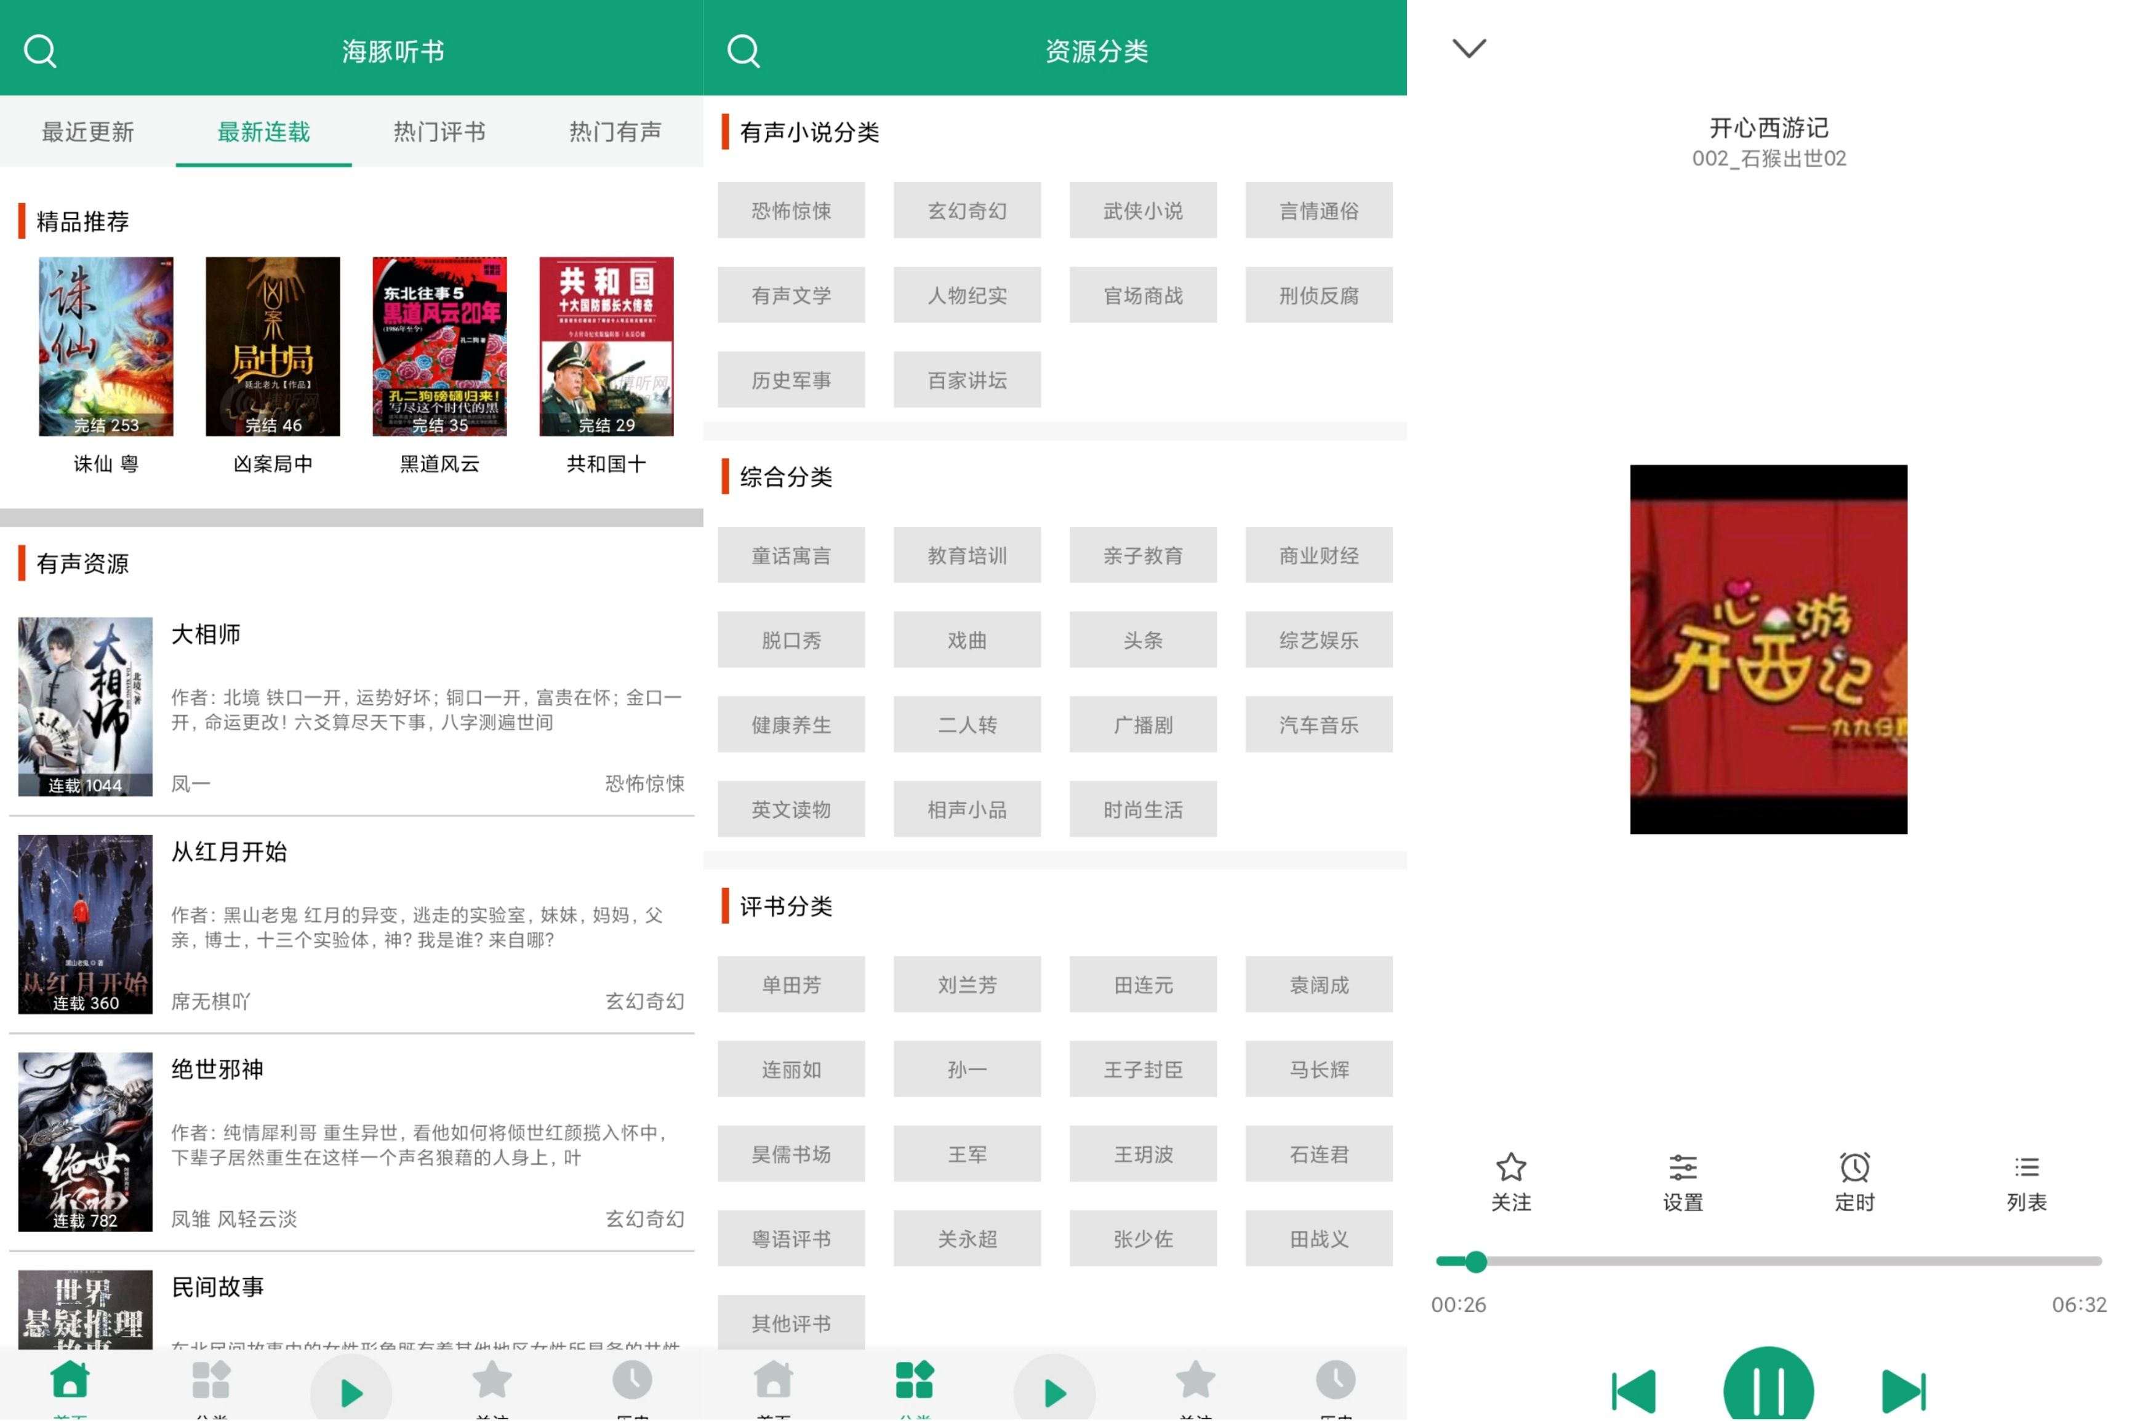Open the 分类 icon in the bottom navigation
The width and height of the screenshot is (2132, 1421).
click(x=916, y=1379)
